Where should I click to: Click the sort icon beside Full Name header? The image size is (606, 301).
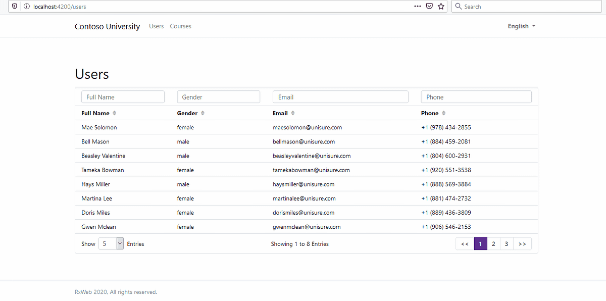click(115, 113)
